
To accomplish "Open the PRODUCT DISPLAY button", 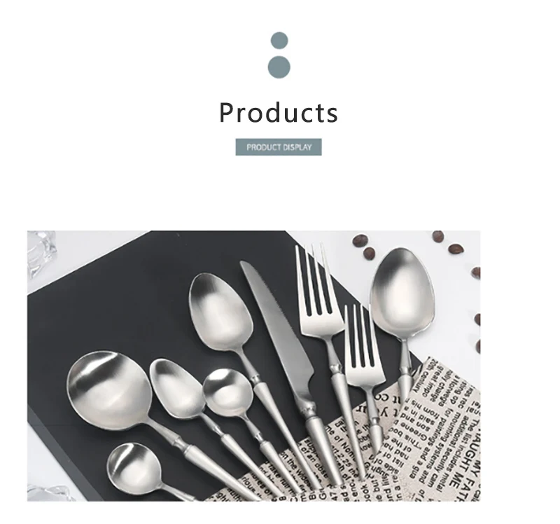I will coord(279,147).
